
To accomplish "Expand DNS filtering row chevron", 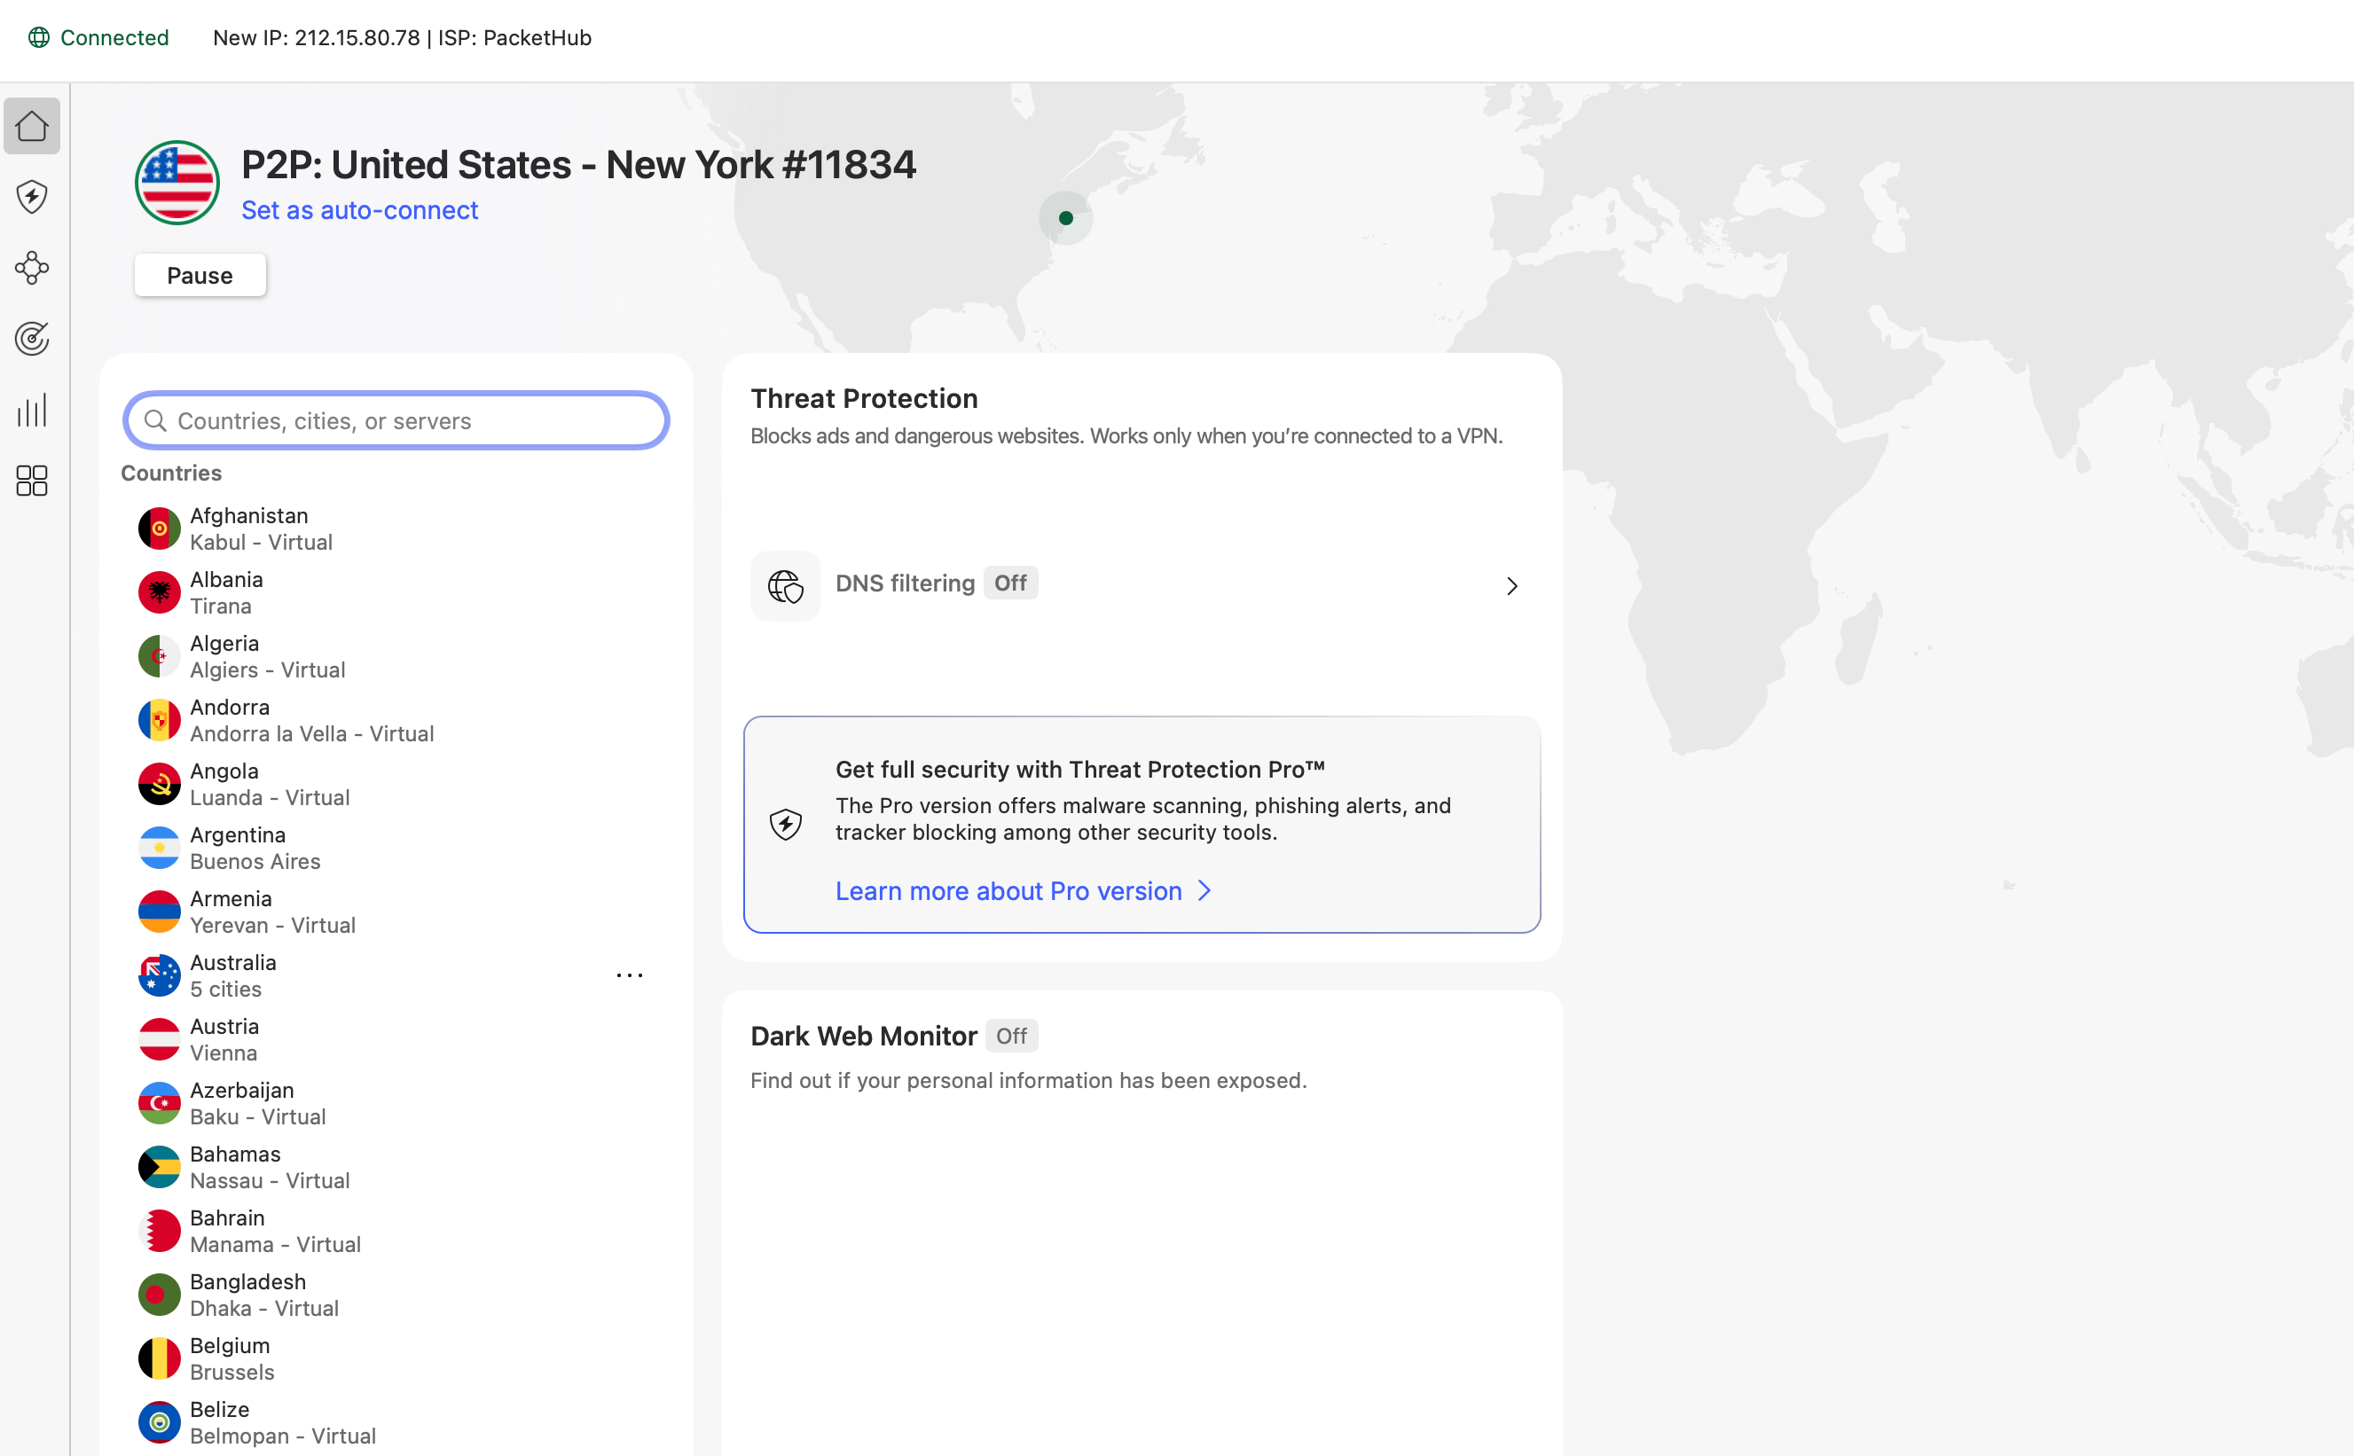I will pos(1511,585).
